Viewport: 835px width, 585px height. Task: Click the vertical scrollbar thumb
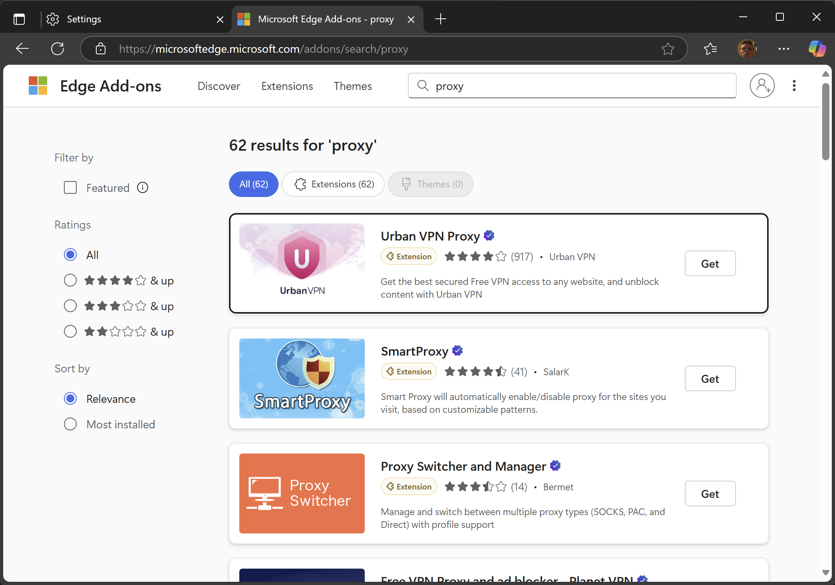pyautogui.click(x=826, y=122)
